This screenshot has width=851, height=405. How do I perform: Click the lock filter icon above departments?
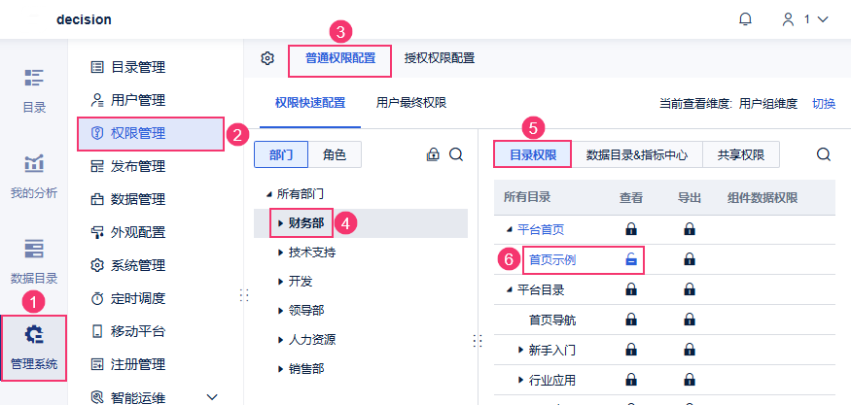coord(433,154)
